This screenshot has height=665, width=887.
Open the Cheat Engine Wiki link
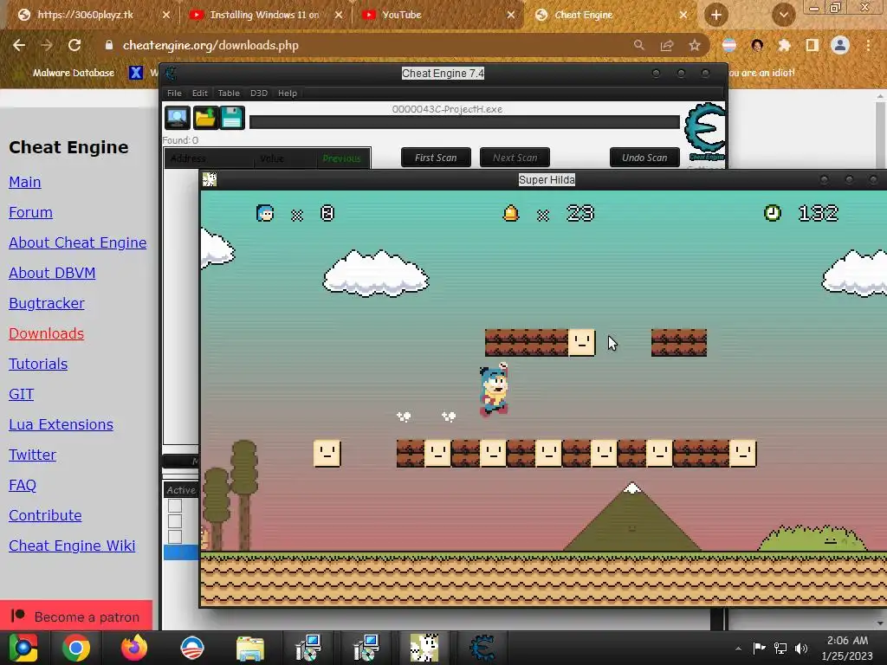pyautogui.click(x=72, y=546)
